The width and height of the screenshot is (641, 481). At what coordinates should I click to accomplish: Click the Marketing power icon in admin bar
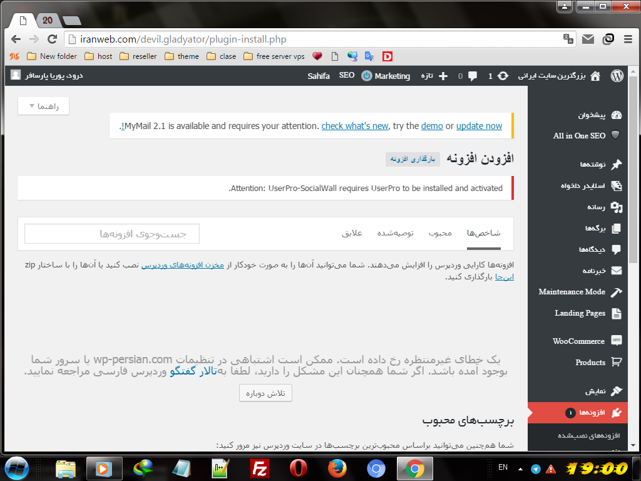click(x=367, y=76)
